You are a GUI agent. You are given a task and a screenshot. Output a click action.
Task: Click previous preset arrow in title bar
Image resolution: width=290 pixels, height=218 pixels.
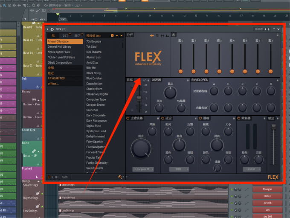point(265,29)
